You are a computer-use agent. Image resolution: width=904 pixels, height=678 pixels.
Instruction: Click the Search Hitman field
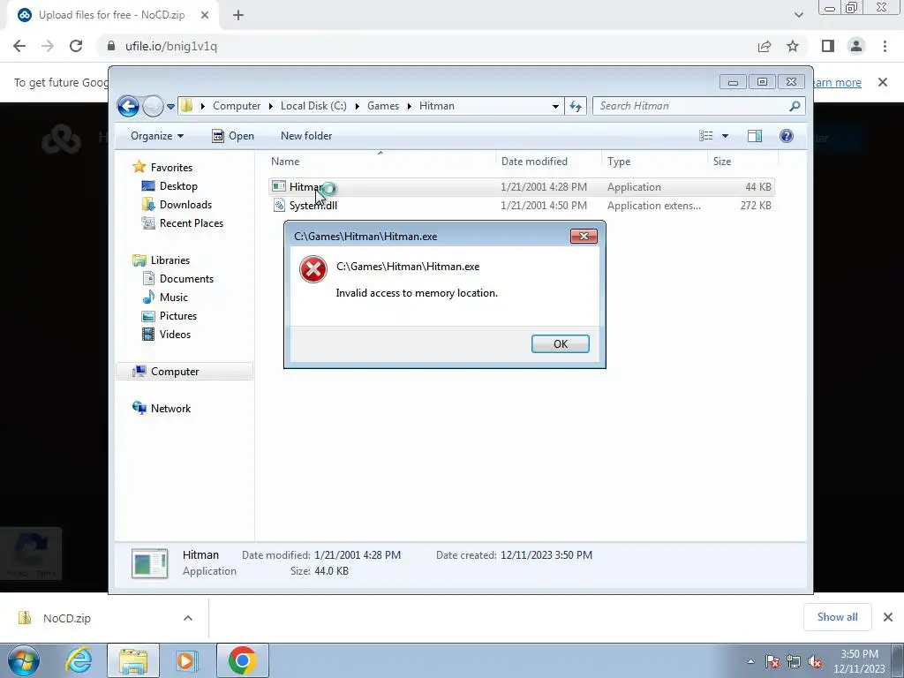[x=698, y=106]
